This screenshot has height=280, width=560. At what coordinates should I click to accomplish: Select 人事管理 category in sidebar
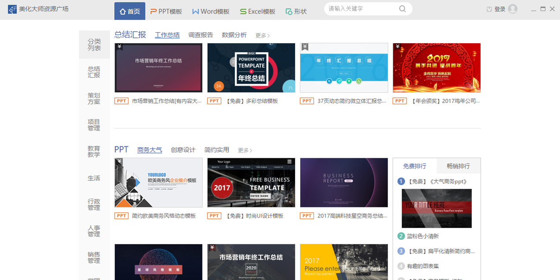94,231
